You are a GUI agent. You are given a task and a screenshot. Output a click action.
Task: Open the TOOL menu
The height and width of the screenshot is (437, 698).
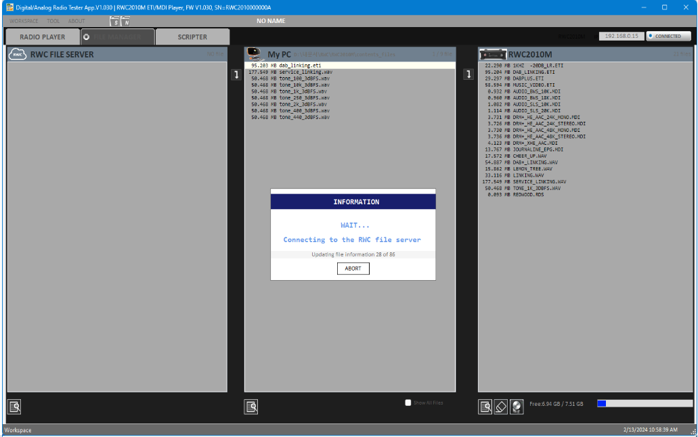53,21
